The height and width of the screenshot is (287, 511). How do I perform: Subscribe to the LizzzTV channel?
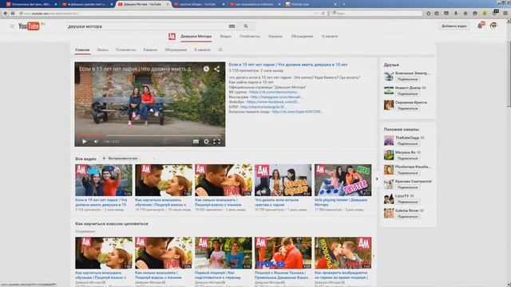click(x=407, y=202)
